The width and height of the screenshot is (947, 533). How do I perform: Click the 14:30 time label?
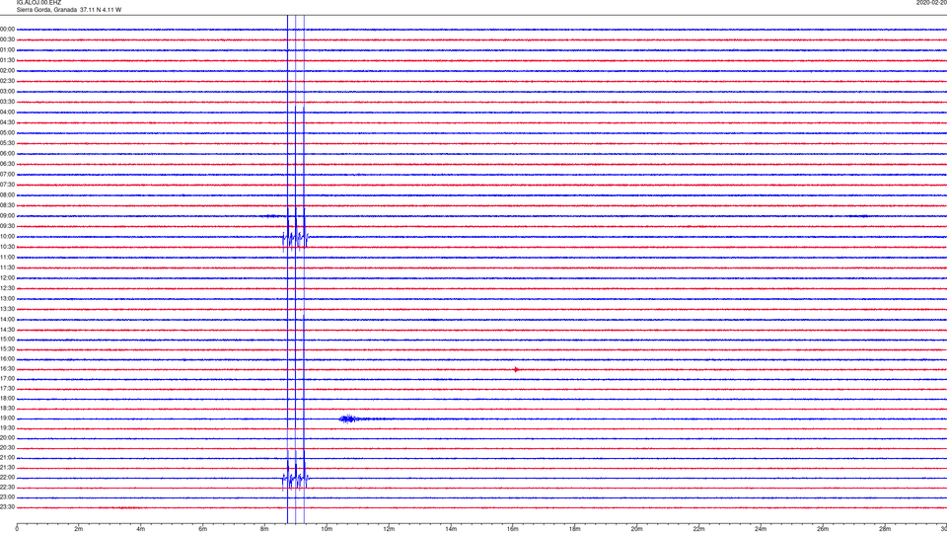(x=7, y=330)
